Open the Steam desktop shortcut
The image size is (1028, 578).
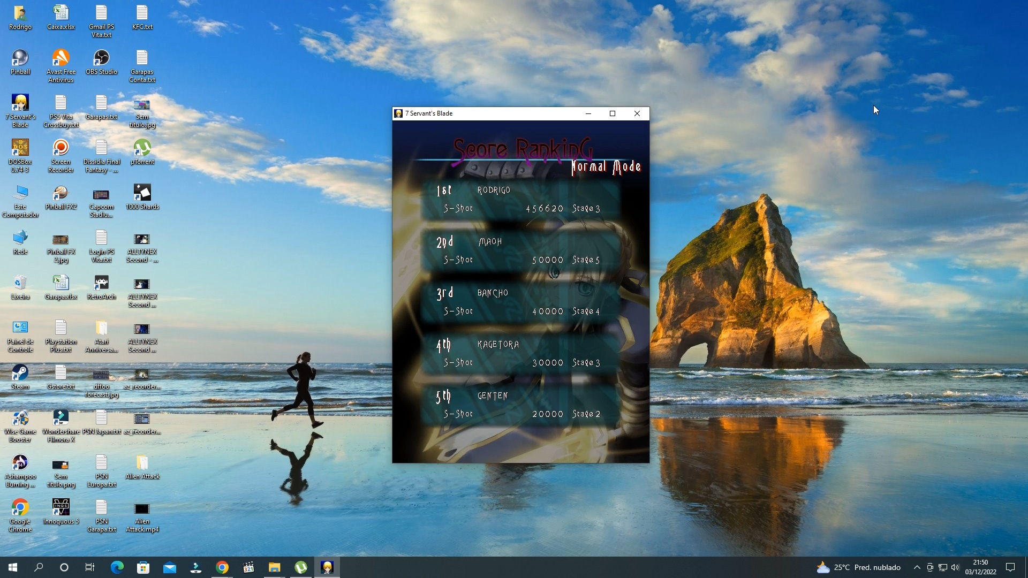(x=20, y=373)
